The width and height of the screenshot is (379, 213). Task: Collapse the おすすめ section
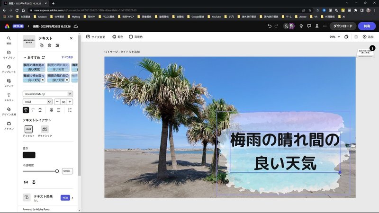pos(25,57)
